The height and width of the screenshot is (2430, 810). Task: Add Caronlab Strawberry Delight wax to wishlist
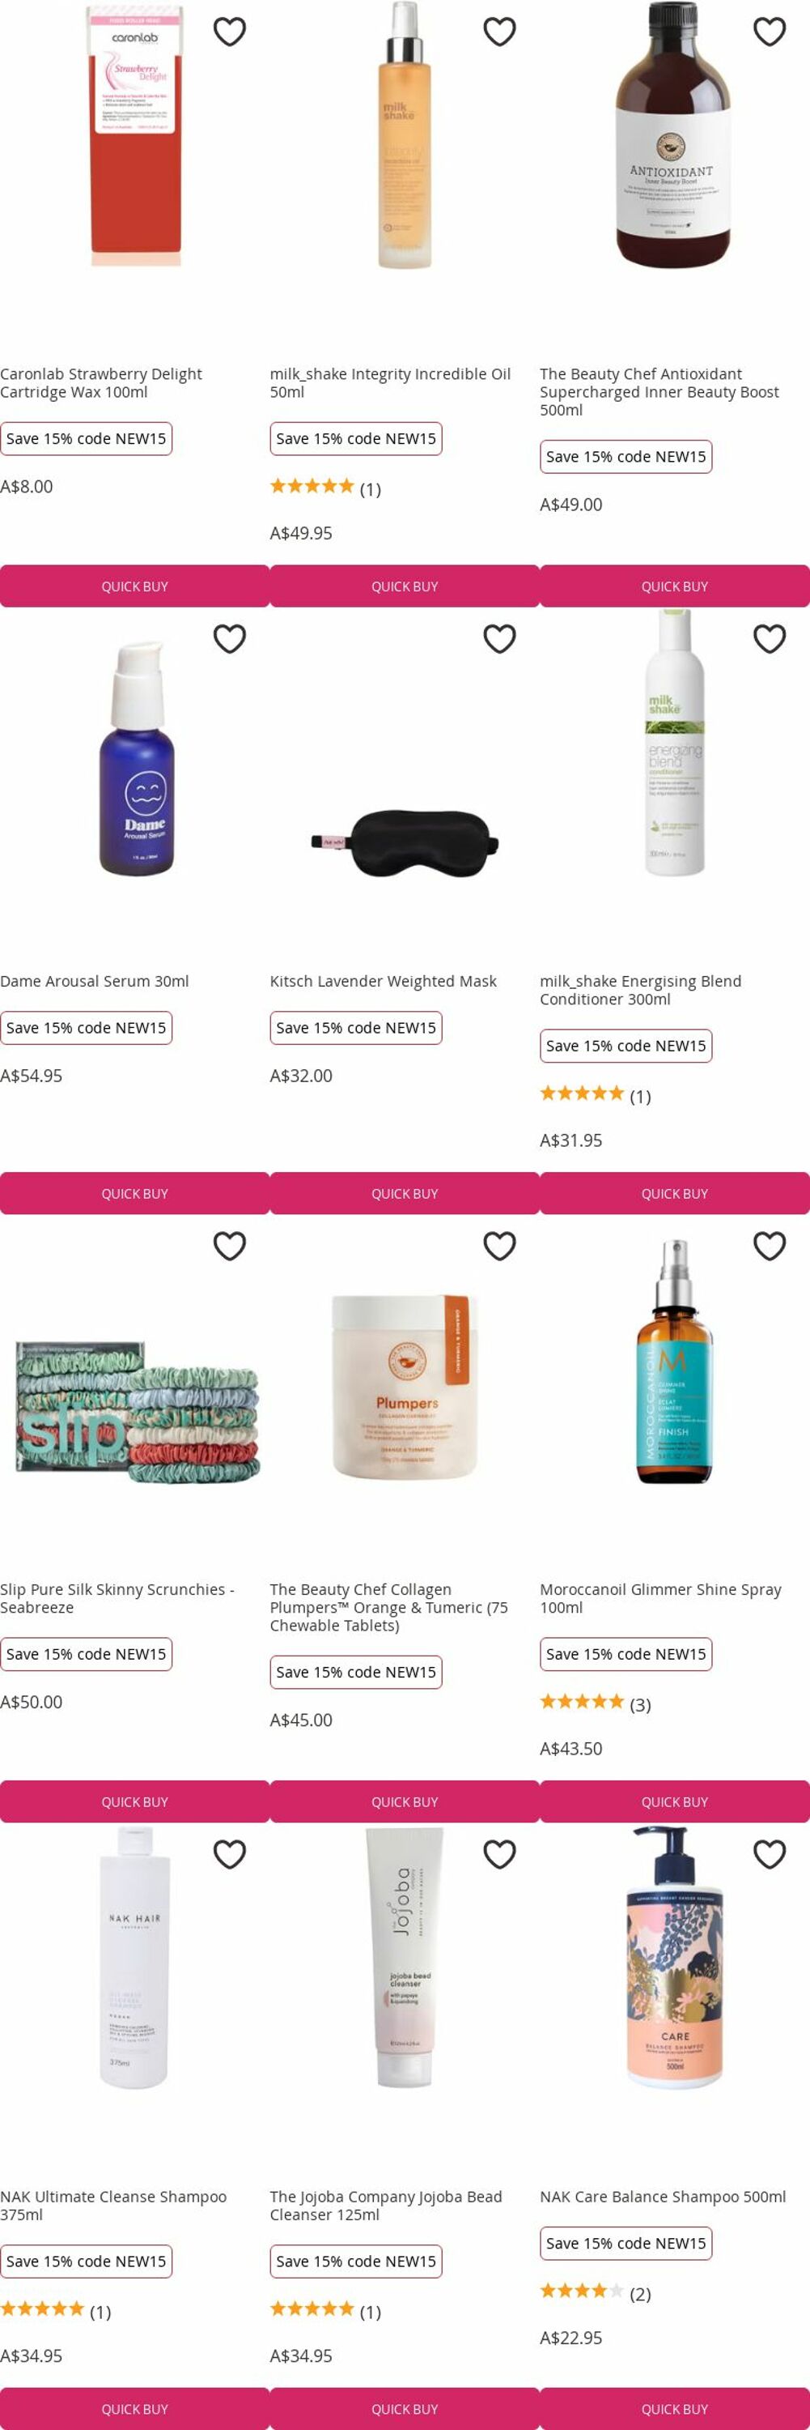click(x=230, y=32)
